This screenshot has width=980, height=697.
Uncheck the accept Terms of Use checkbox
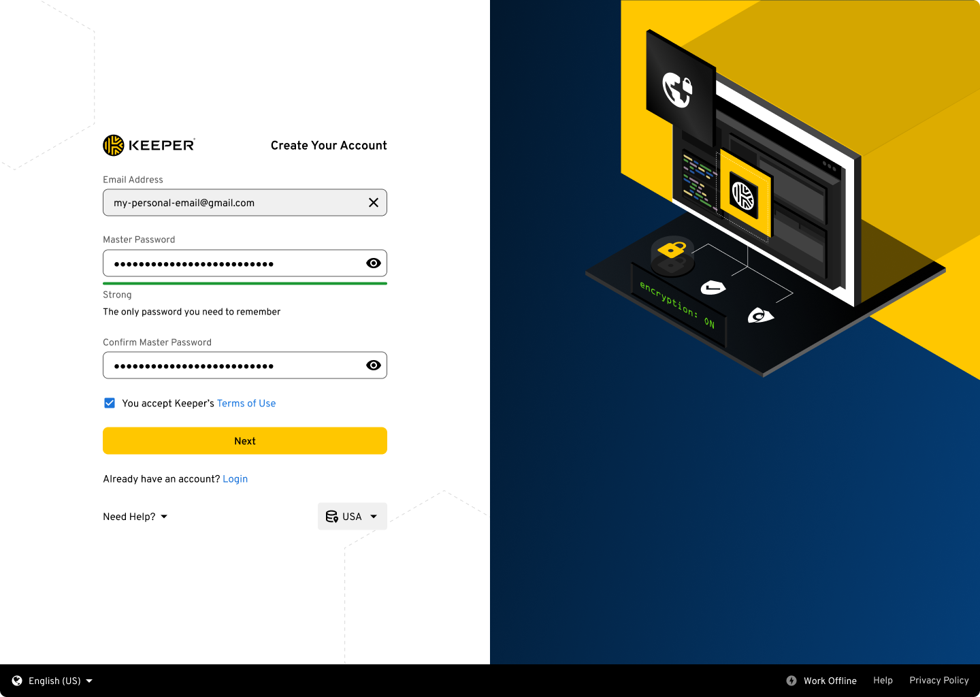(x=110, y=403)
